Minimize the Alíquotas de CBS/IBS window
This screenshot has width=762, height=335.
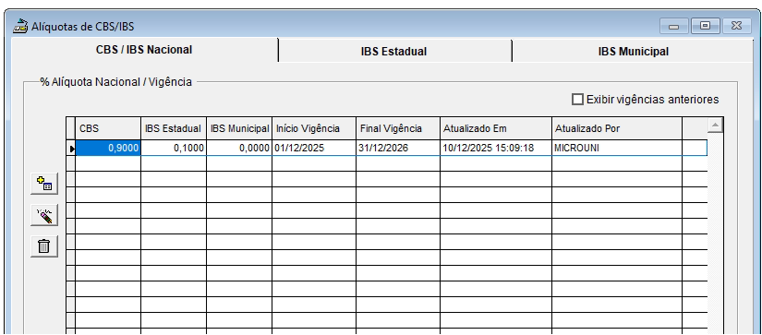(x=673, y=26)
